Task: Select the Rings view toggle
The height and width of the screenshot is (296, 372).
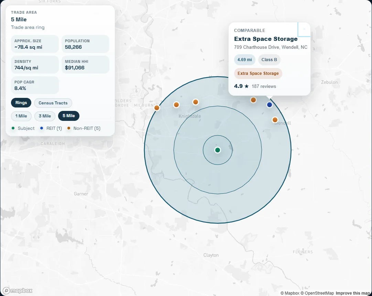Action: click(21, 103)
